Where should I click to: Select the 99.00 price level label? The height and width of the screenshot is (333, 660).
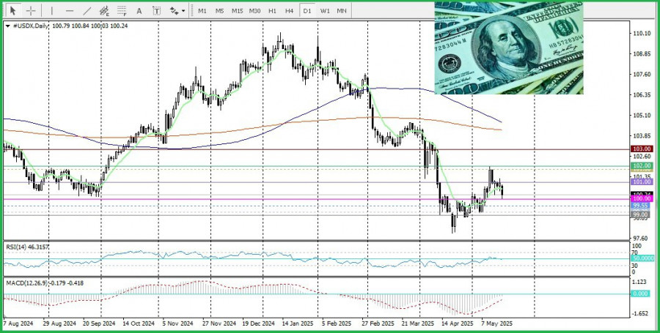(x=641, y=214)
